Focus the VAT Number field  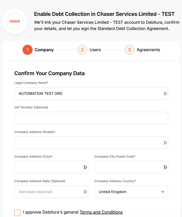point(91,118)
